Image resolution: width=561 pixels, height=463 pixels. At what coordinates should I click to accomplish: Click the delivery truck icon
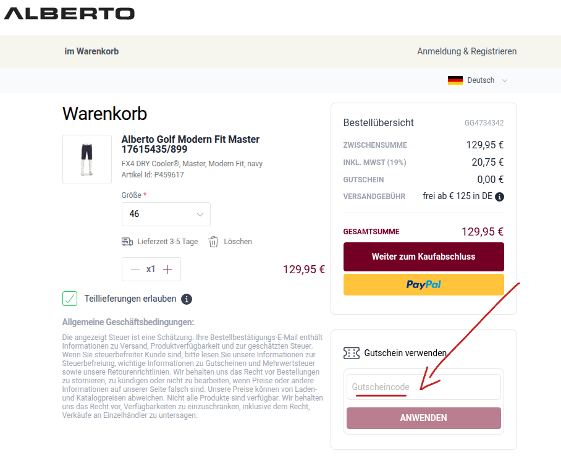coord(127,242)
